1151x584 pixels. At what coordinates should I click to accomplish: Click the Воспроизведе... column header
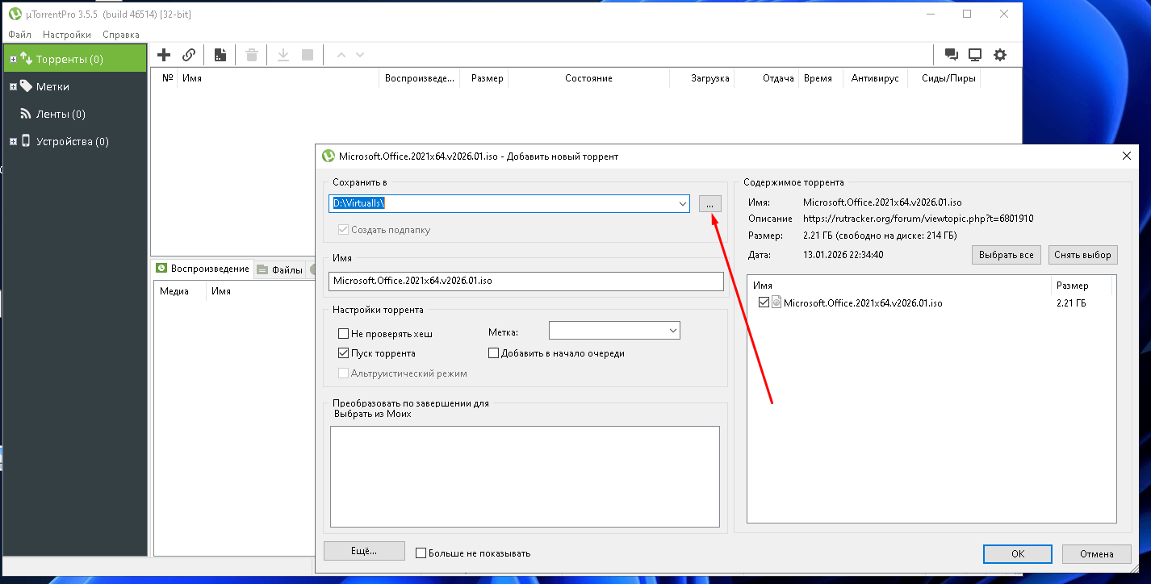tap(420, 78)
